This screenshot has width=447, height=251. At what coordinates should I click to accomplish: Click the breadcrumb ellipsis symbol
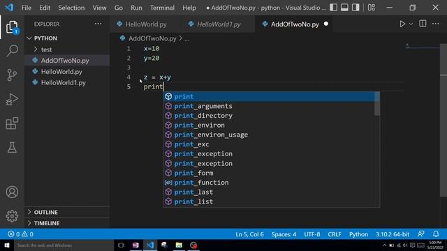[186, 39]
